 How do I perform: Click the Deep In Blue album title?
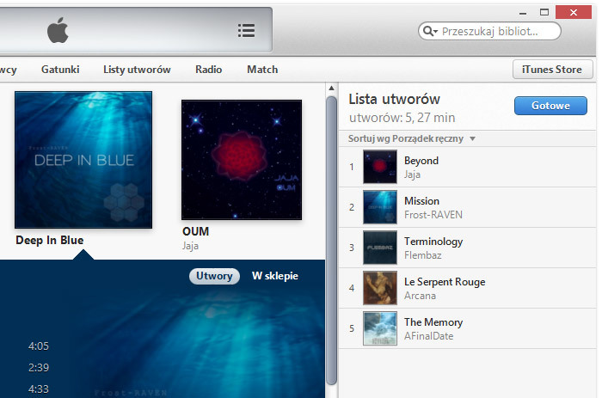pos(50,240)
